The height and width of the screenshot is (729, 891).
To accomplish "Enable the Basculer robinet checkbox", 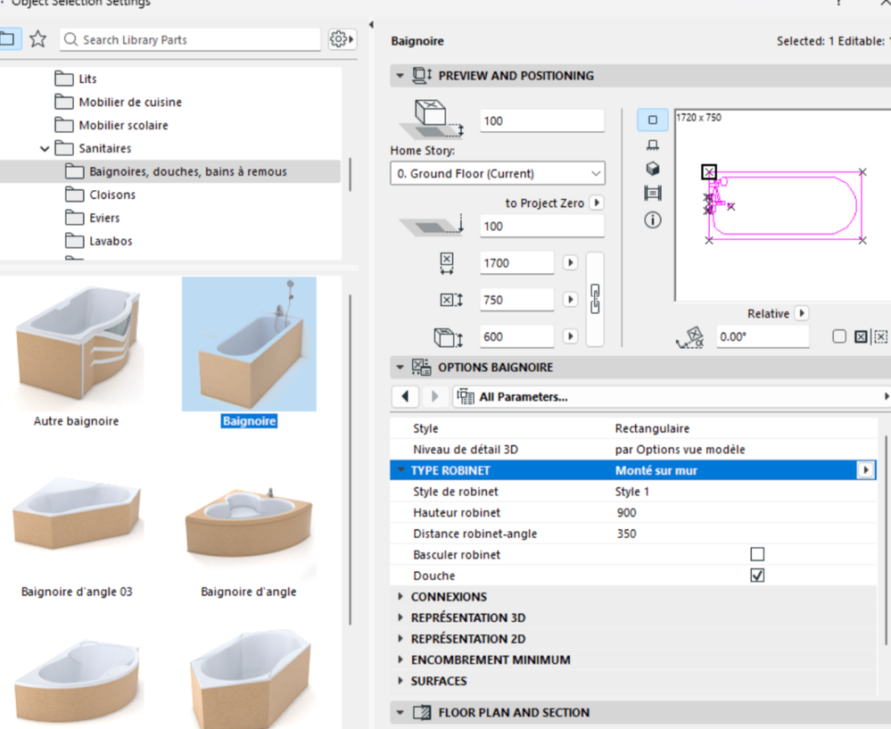I will pos(757,554).
